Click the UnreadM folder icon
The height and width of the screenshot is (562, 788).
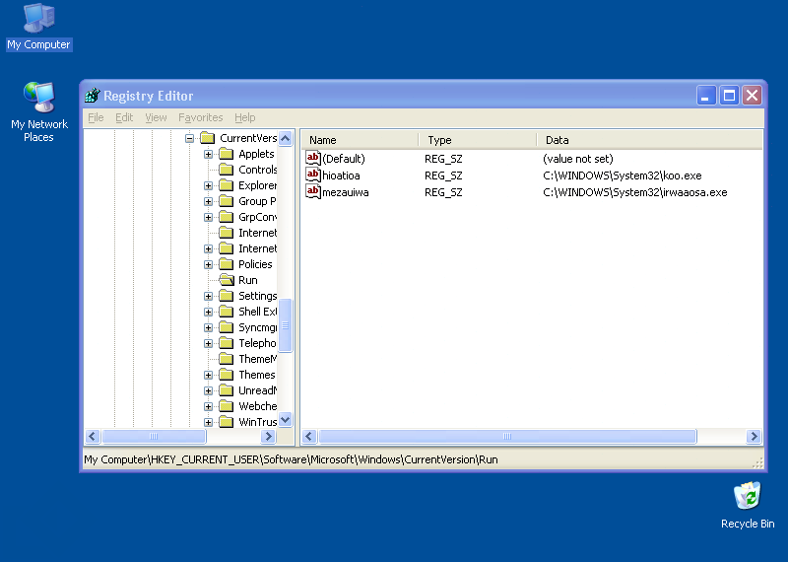click(227, 390)
